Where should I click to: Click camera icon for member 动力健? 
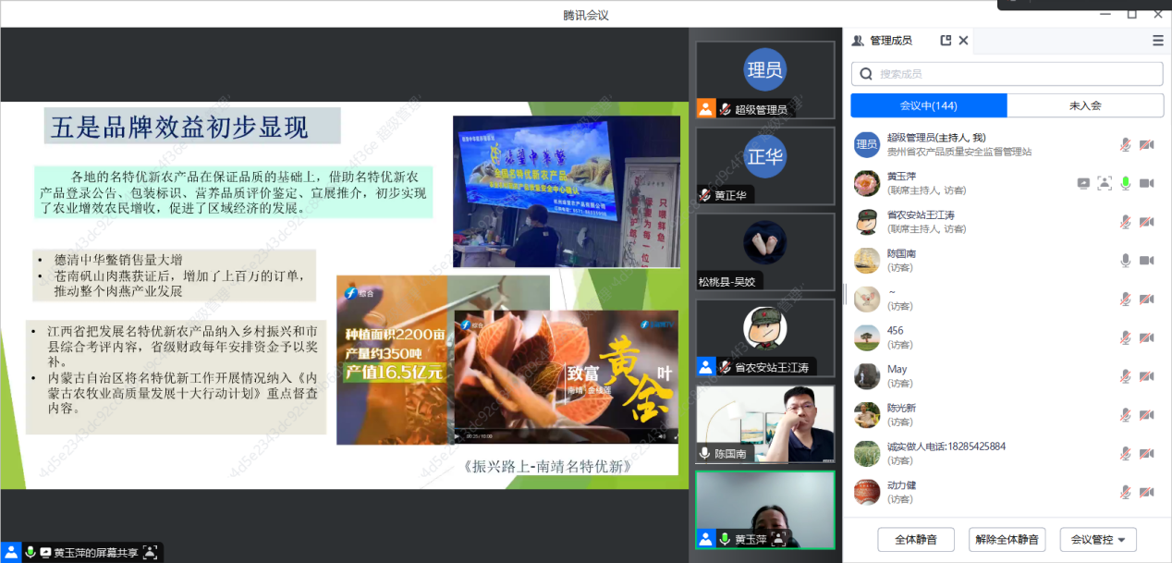coord(1146,493)
